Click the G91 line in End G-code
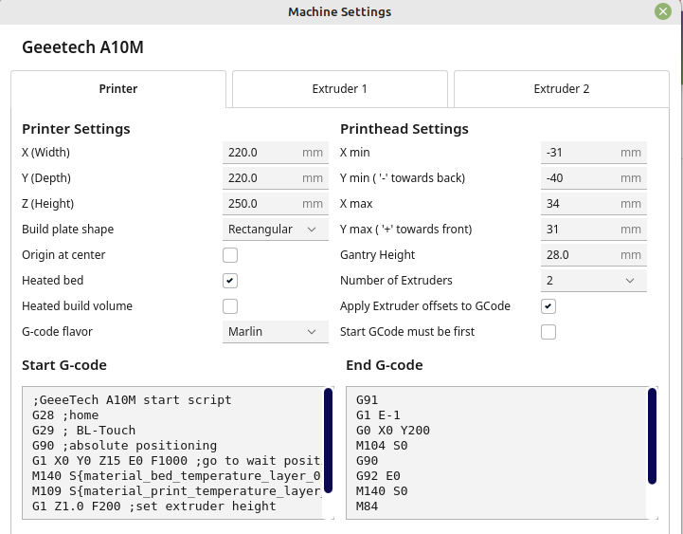Screen dimensions: 683x534 tap(367, 400)
